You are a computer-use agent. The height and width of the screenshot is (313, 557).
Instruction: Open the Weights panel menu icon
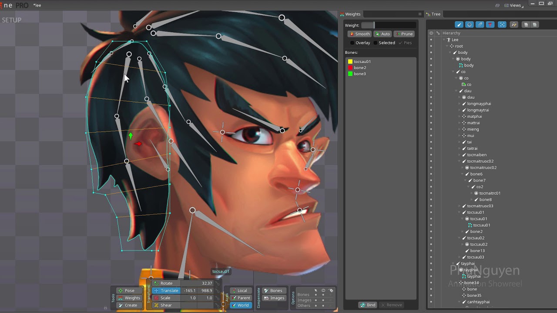click(x=420, y=14)
